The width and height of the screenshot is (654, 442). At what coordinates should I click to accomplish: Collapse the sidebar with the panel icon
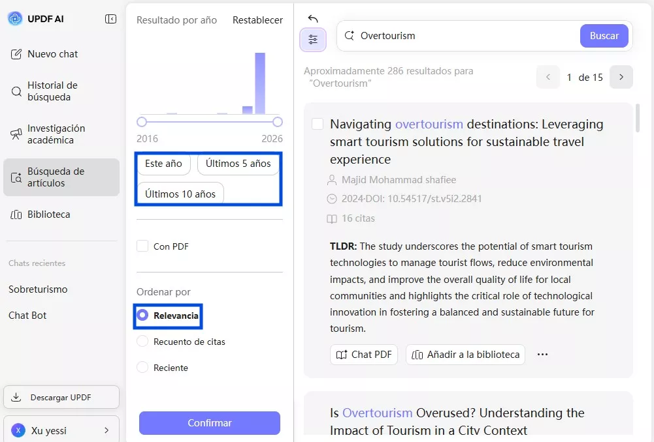(x=110, y=19)
